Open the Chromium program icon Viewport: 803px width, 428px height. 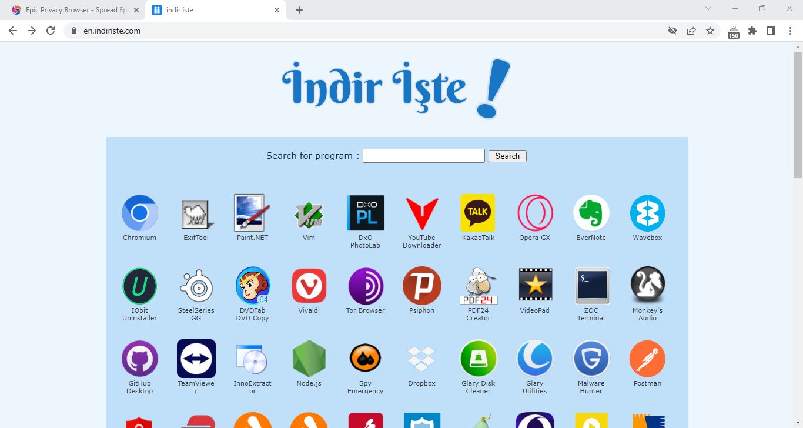[x=140, y=213]
